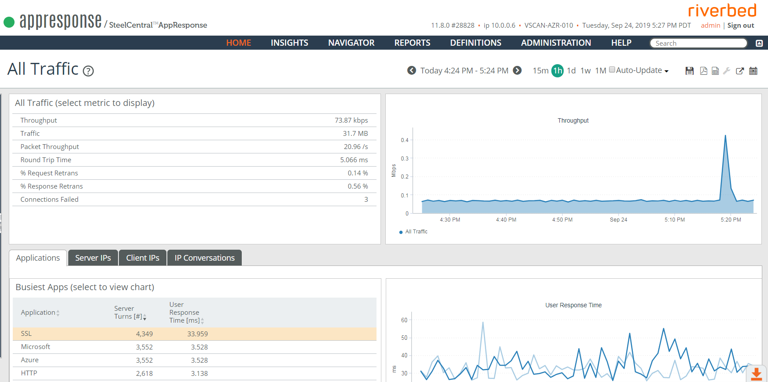Screen dimensions: 768x382
Task: Switch to the Applications tab
Action: coord(38,258)
